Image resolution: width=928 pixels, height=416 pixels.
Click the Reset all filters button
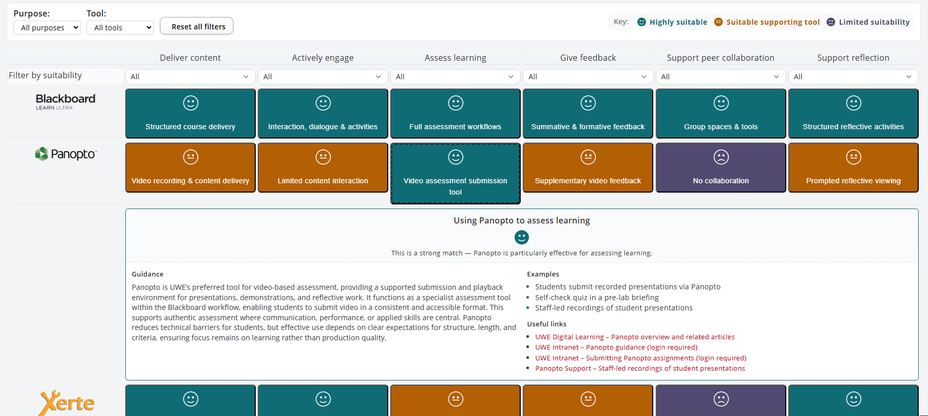point(196,26)
